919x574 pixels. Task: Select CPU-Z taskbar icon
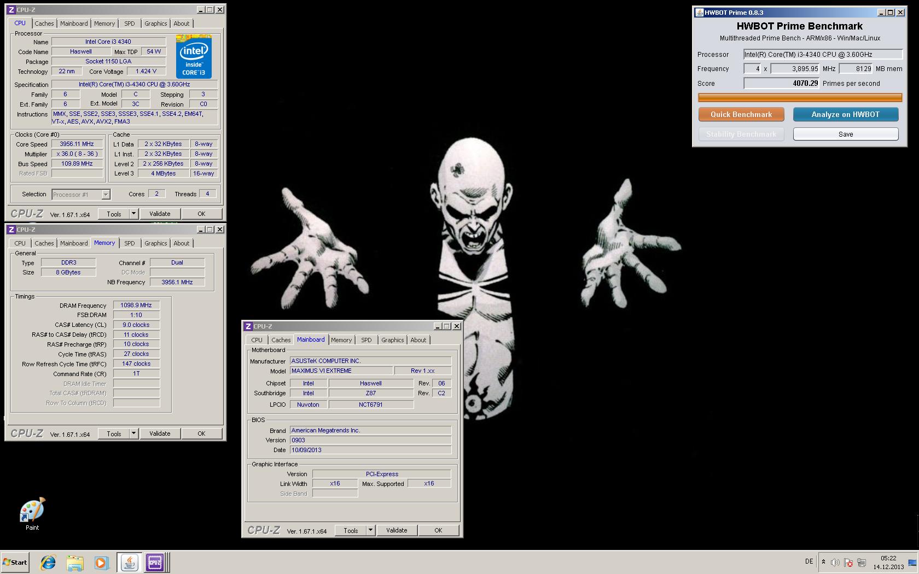(155, 562)
